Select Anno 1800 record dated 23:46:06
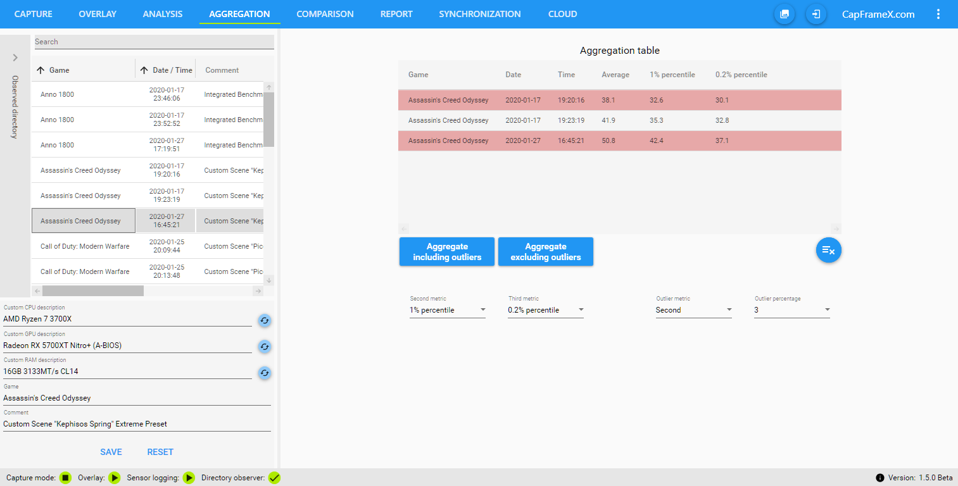 (x=148, y=94)
